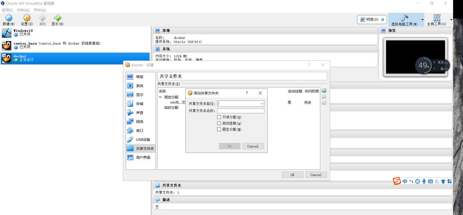Screen dimensions: 463x215
Task: Click the add shared folder icon
Action: pyautogui.click(x=324, y=91)
